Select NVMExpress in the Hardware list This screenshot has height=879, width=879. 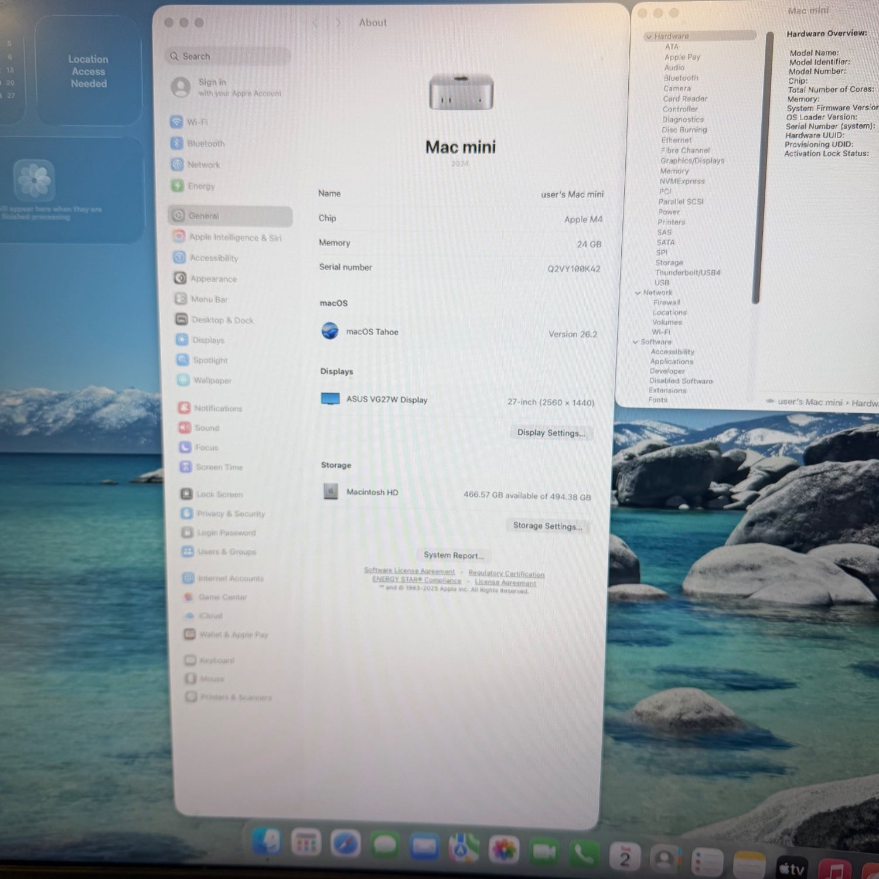coord(682,181)
